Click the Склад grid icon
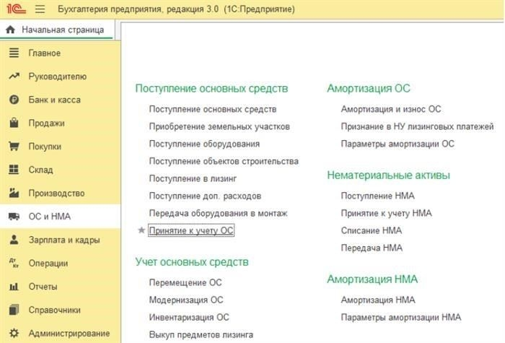The image size is (505, 343). 13,170
